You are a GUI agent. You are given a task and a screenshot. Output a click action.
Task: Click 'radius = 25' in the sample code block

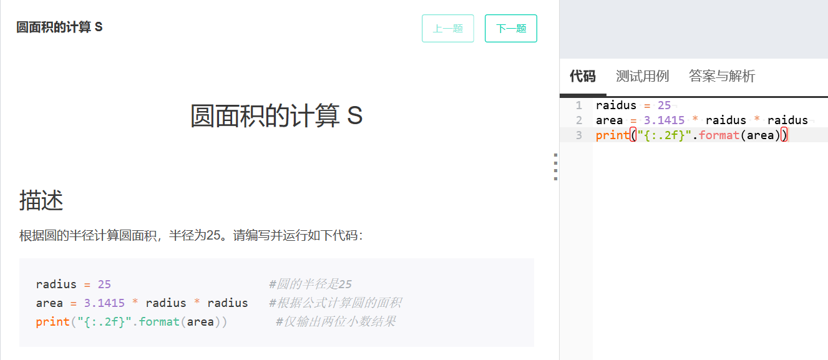click(74, 285)
